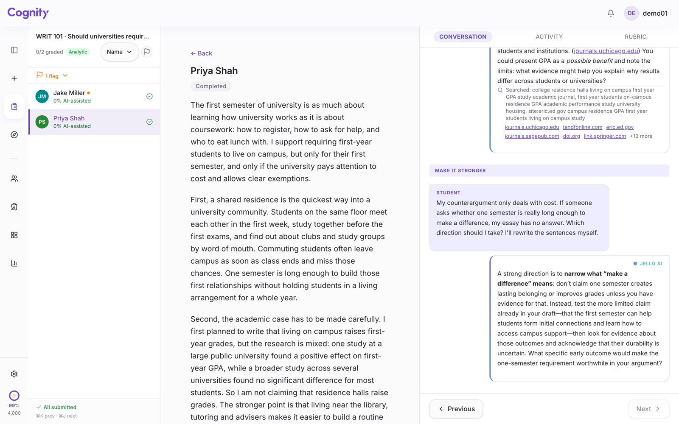Click the Next button
679x424 pixels.
(x=648, y=409)
